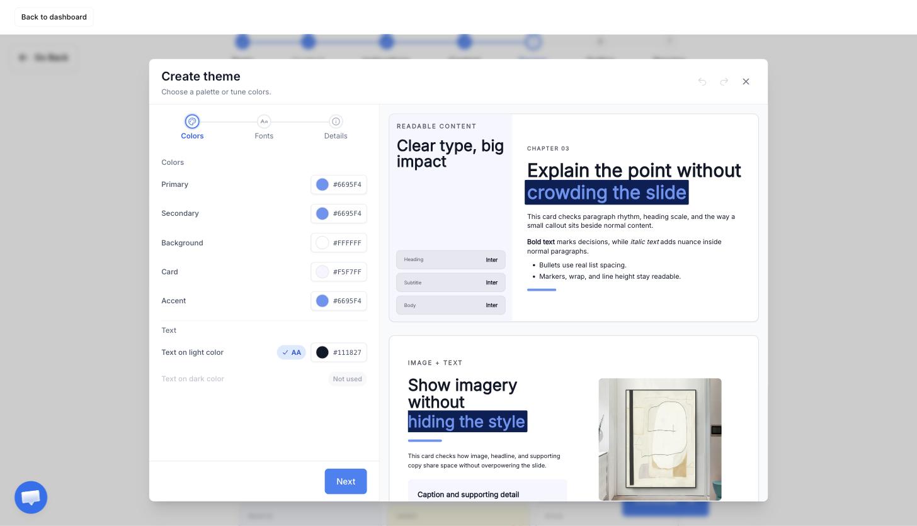Click the highlighted 'hiding the style' text
The width and height of the screenshot is (917, 526).
click(x=467, y=422)
